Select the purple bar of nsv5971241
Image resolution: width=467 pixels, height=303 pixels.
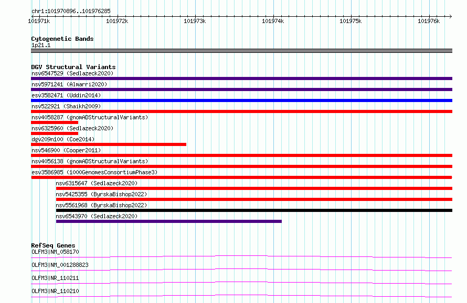[x=241, y=89]
